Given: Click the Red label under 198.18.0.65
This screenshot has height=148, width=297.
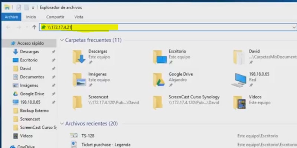Looking at the screenshot, I should [252, 80].
